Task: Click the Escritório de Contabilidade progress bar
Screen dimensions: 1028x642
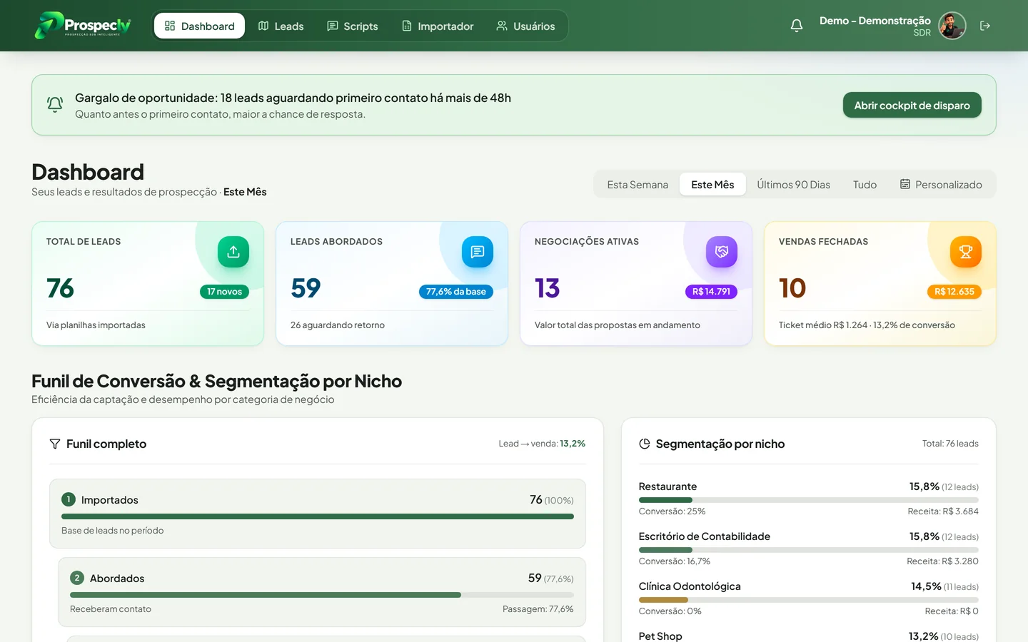Action: click(808, 550)
